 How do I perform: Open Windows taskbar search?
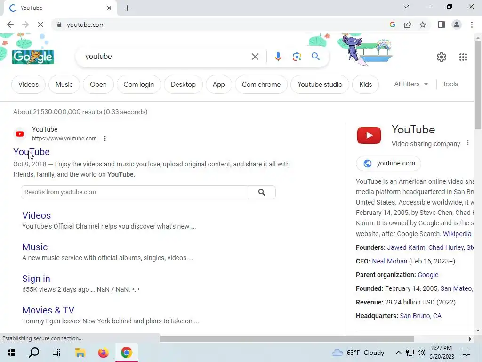[34, 353]
